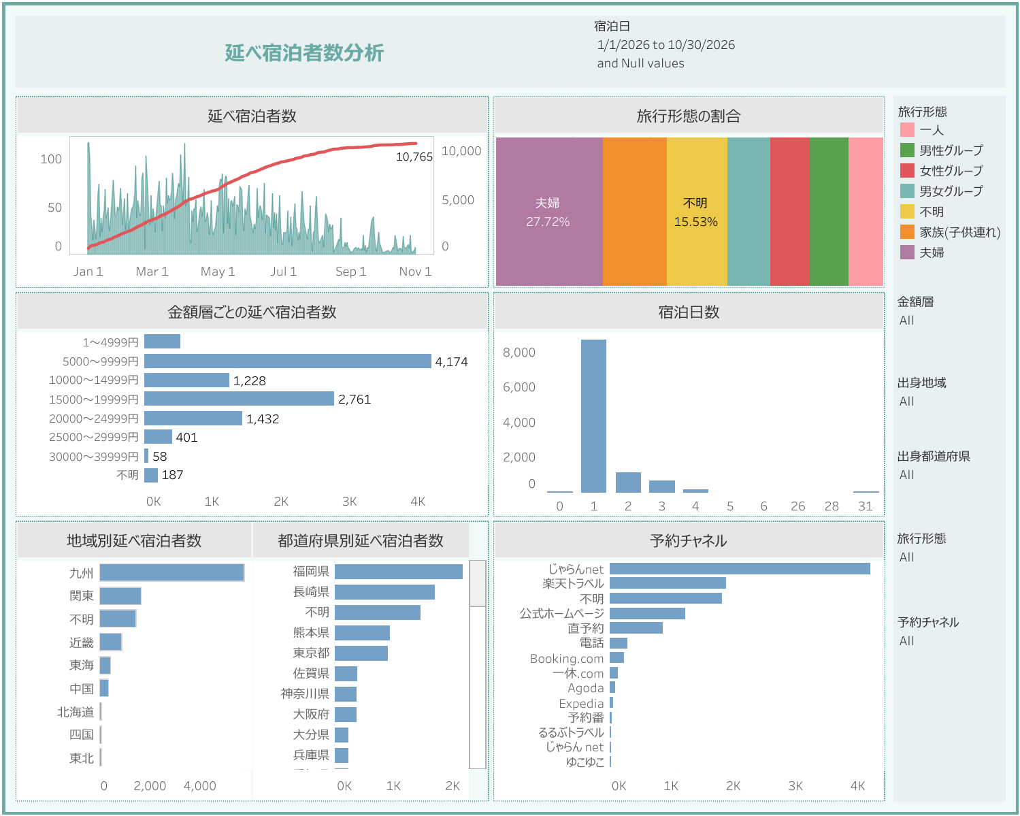Viewport: 1020px width, 816px height.
Task: Click the 1,432 bar value label
Action: coord(263,419)
